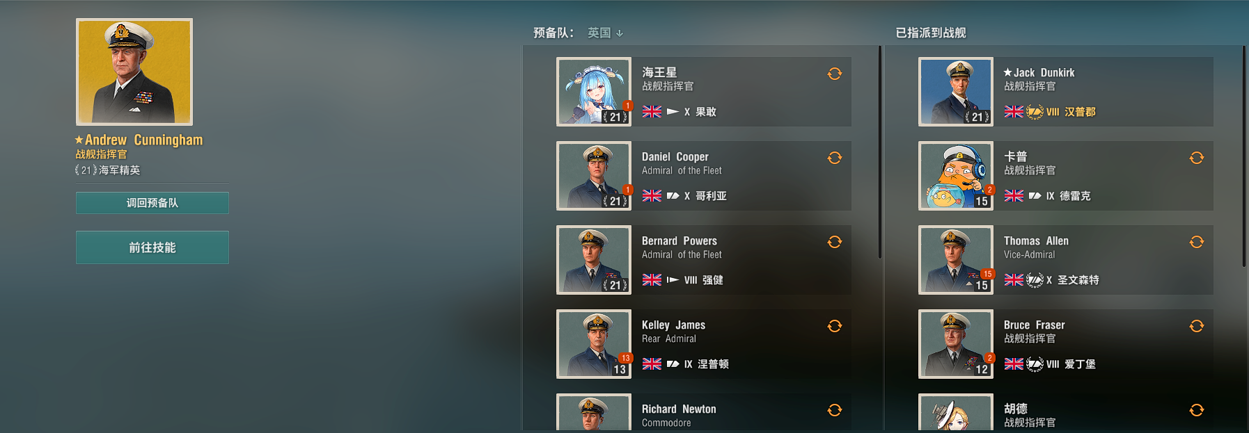The image size is (1249, 433).
Task: Select Andrew Cunningham portrait
Action: tap(134, 72)
